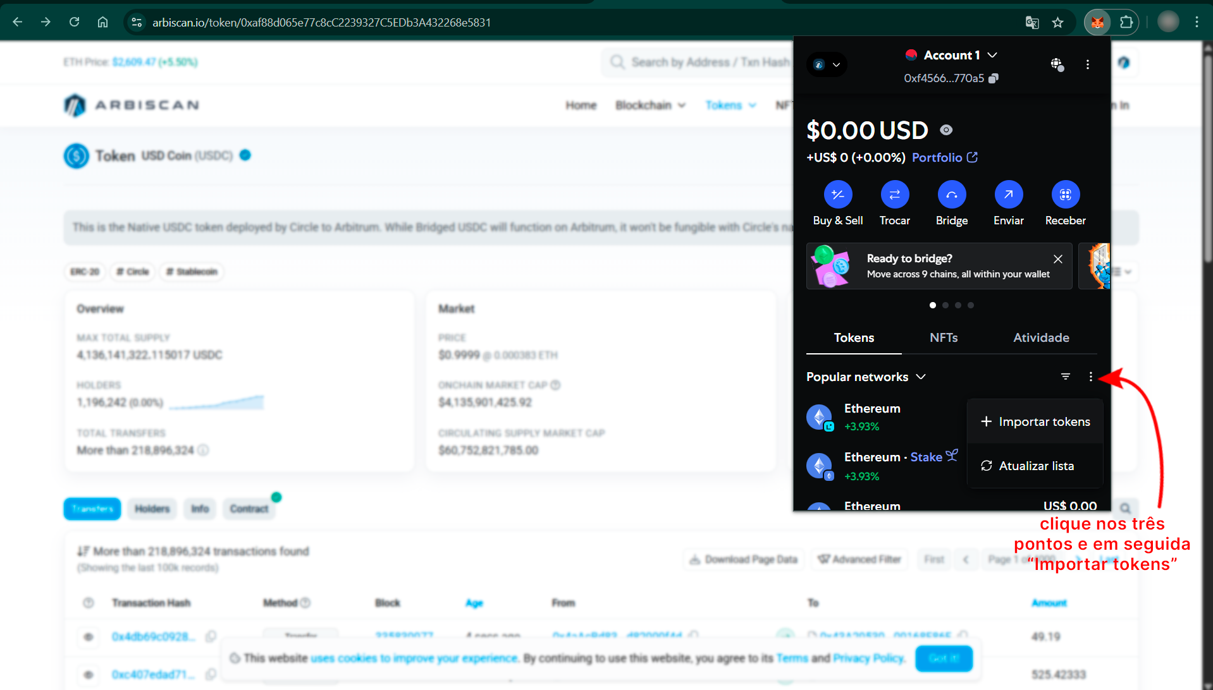Click the ERC-20 tag chip
1213x690 pixels.
coord(85,272)
